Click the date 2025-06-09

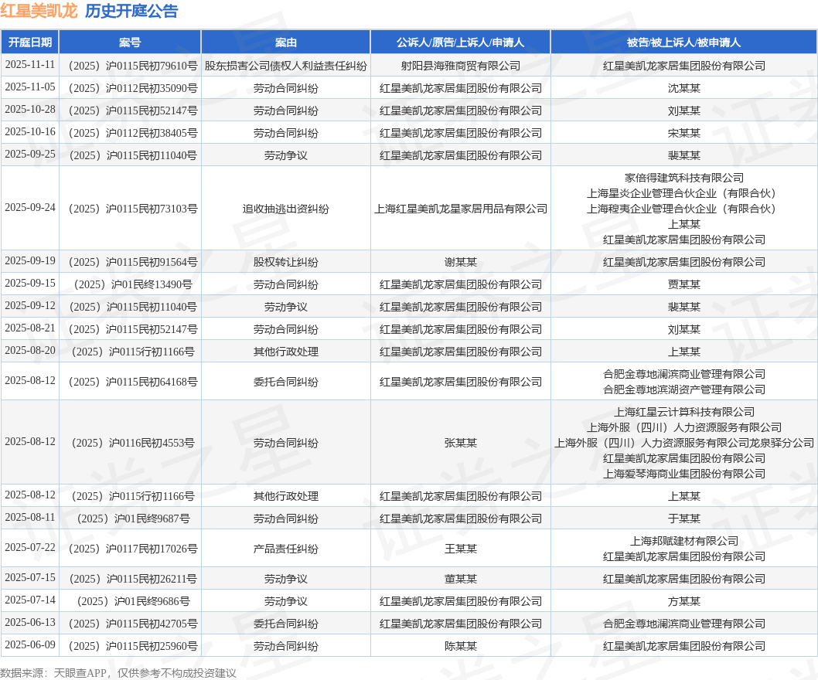tap(29, 645)
